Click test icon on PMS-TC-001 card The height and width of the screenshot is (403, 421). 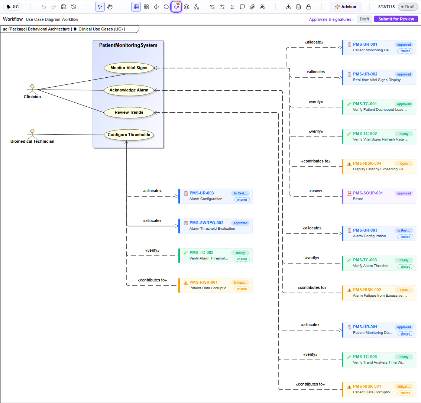tap(349, 104)
